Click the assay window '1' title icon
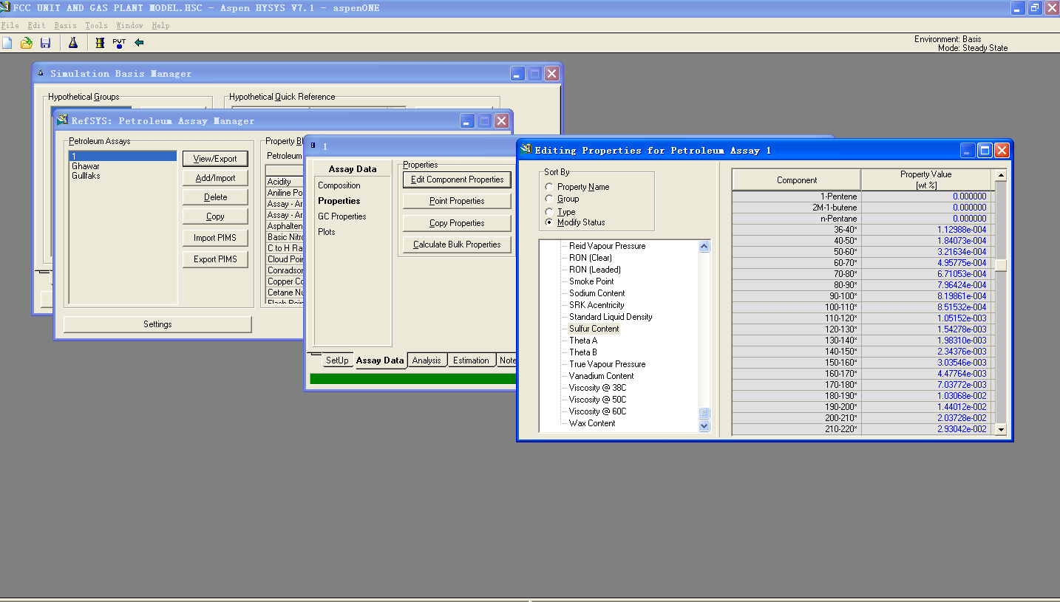Image resolution: width=1060 pixels, height=602 pixels. point(313,146)
